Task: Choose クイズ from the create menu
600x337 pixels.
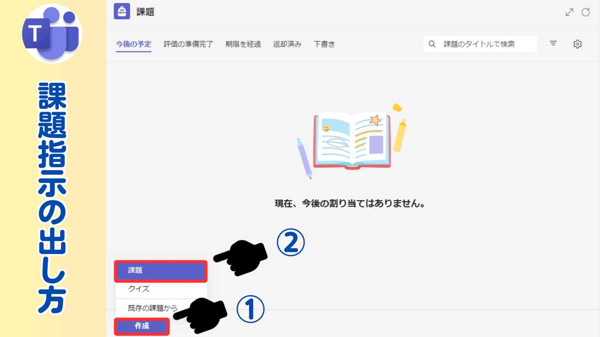Action: click(x=161, y=289)
